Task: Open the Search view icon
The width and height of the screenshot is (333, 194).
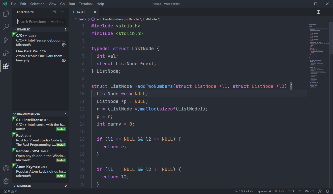Action: tap(6, 27)
